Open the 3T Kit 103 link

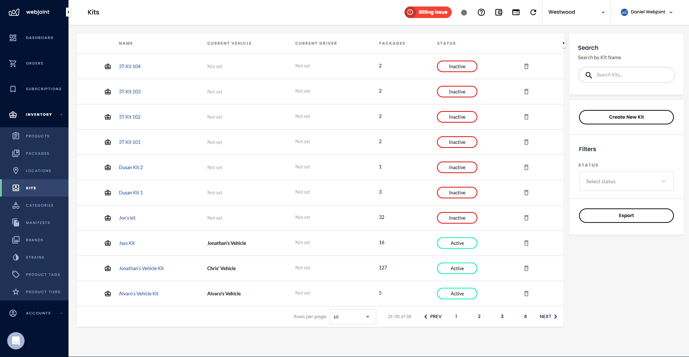pyautogui.click(x=129, y=92)
